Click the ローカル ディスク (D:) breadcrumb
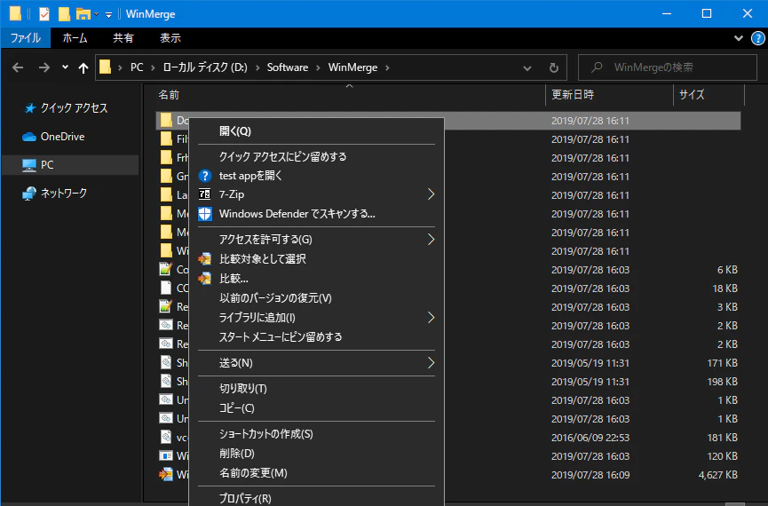This screenshot has height=506, width=768. 205,67
